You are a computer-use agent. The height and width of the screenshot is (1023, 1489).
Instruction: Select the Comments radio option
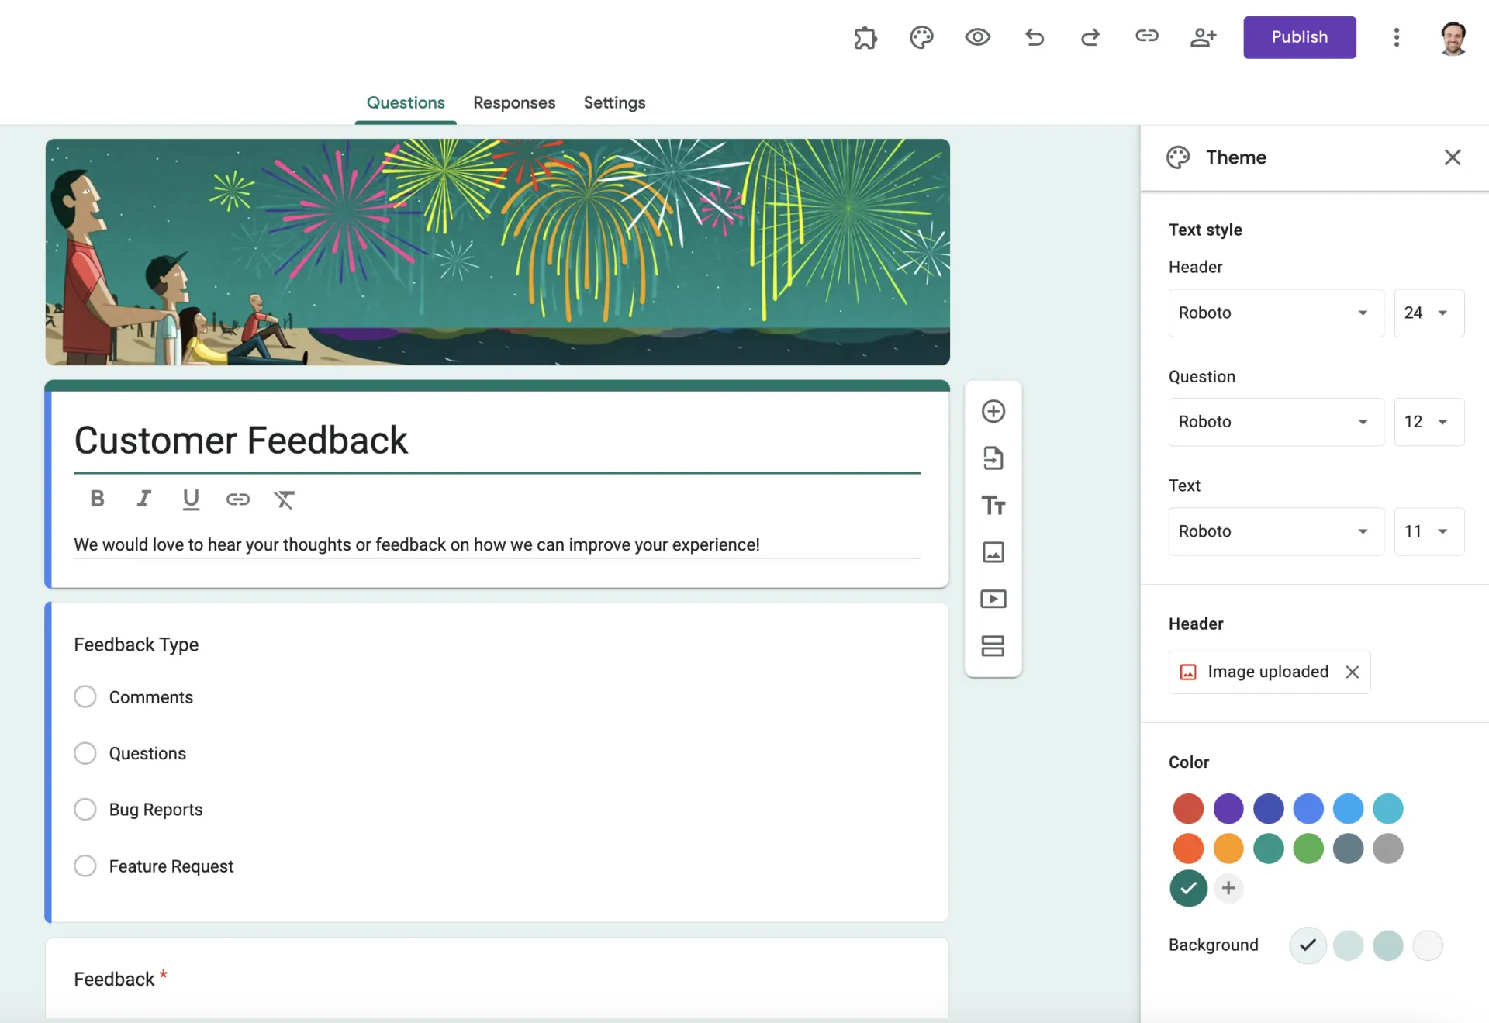85,696
